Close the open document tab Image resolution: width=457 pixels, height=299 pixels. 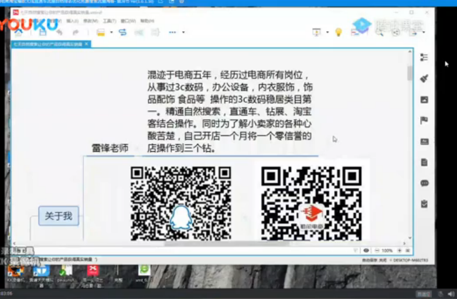coord(87,44)
